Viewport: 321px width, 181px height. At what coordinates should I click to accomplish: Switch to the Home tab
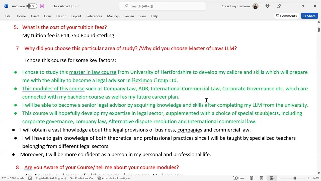(21, 16)
